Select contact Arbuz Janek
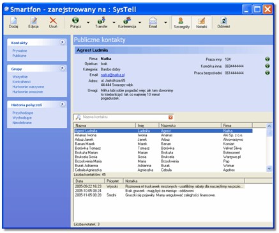The height and width of the screenshot is (233, 279). tap(163, 140)
